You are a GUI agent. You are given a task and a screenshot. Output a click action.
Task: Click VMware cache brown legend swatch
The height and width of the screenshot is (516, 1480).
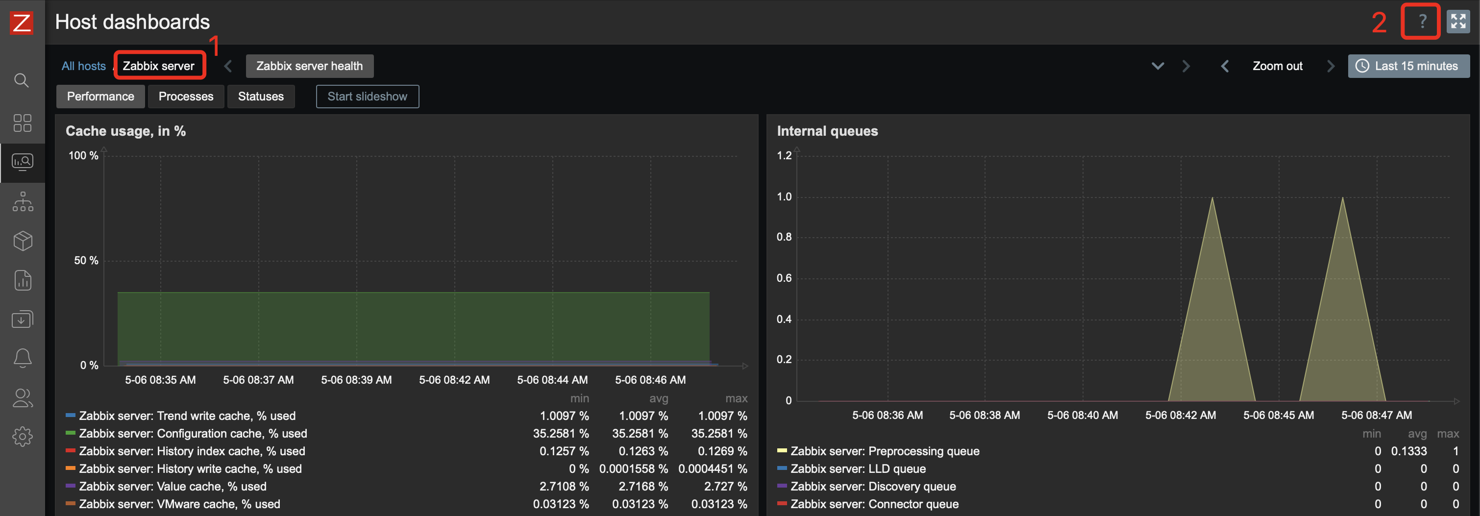[71, 503]
